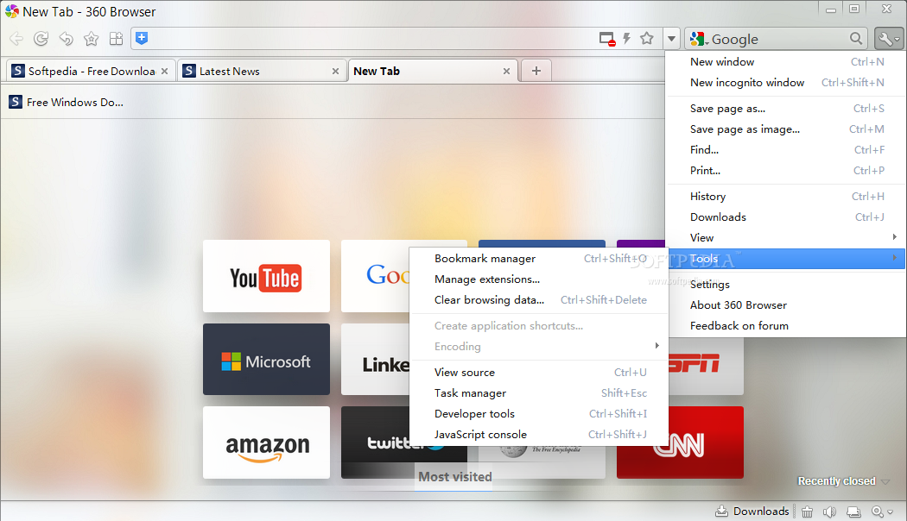
Task: Open the wrench main menu button
Action: [889, 39]
